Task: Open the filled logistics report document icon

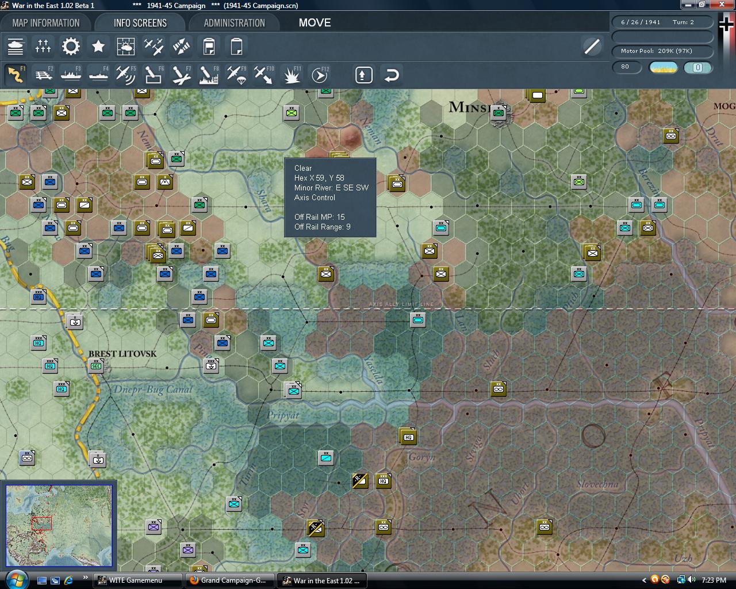Action: tap(209, 46)
